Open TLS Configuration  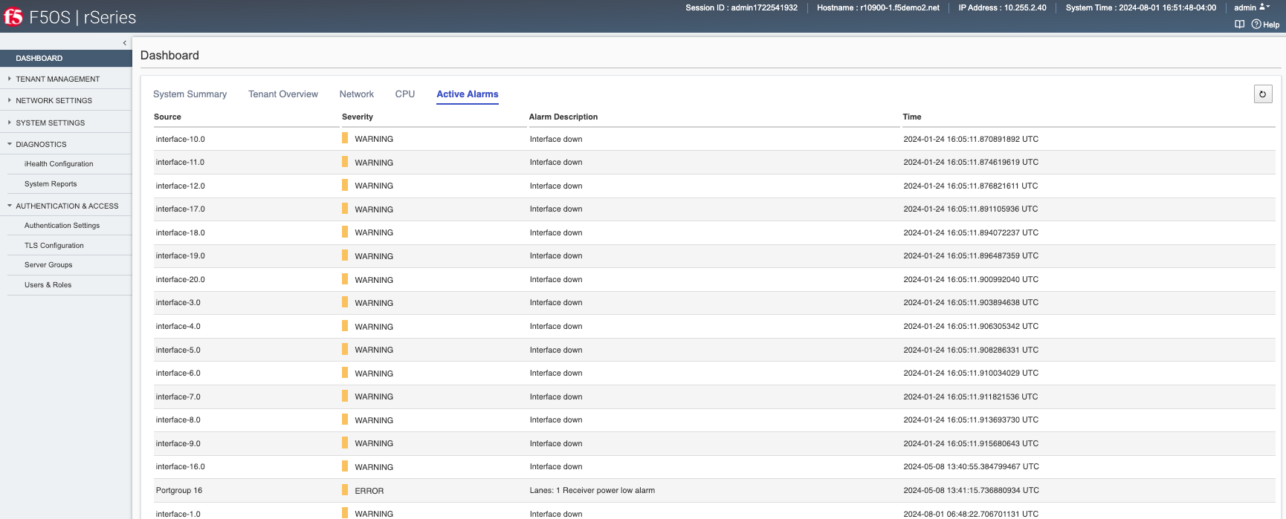click(x=54, y=245)
